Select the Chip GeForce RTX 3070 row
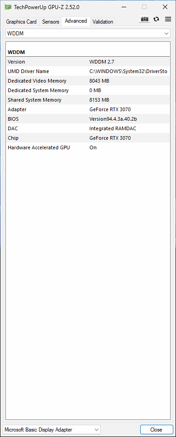 88,138
